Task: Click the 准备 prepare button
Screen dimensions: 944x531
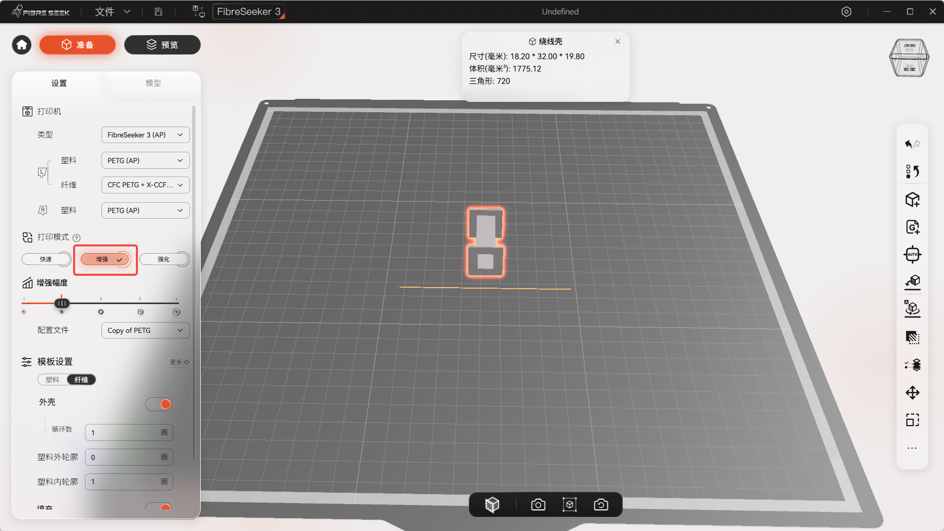Action: point(78,45)
